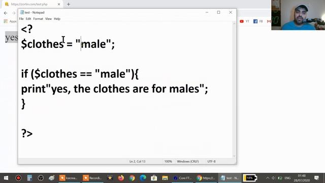Open the Gmail bookmark in Chrome
This screenshot has width=325, height=183.
tap(269, 21)
